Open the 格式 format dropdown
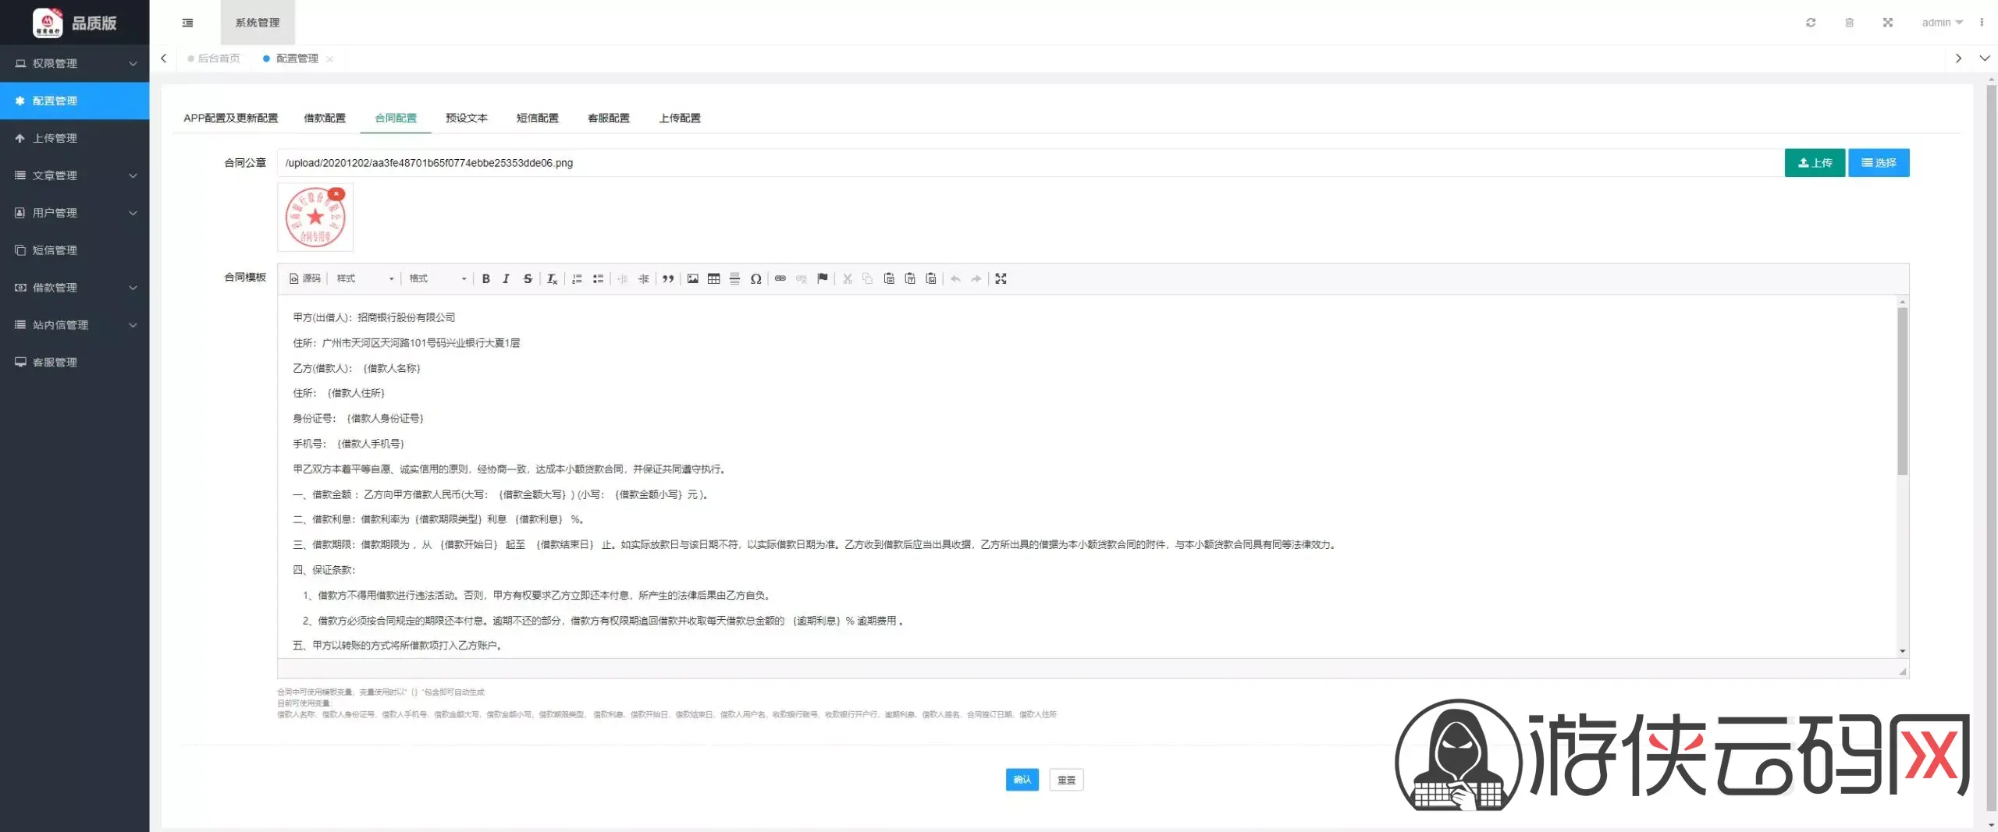The height and width of the screenshot is (832, 1998). 437,278
